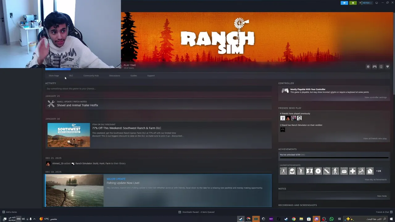Open WhatsApp from taskbar
Viewport: 395px width, 222px height.
331,219
